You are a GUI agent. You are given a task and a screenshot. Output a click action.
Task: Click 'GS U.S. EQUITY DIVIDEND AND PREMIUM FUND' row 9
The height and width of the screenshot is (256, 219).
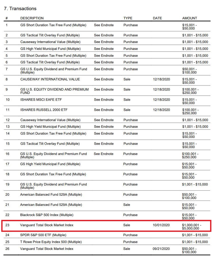coord(54,91)
